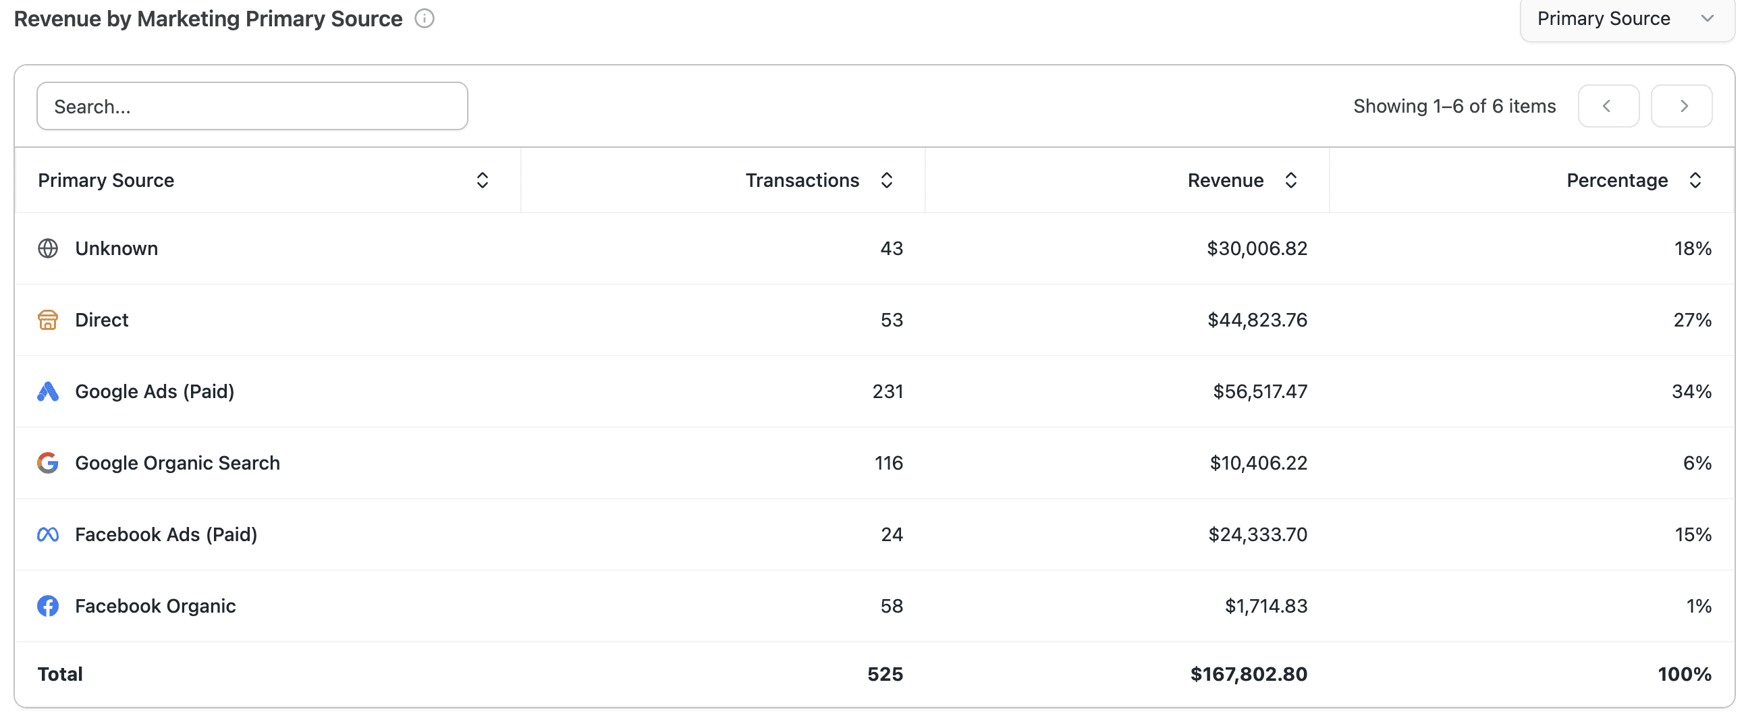The image size is (1744, 726).
Task: Sort by Revenue column arrows
Action: pos(1290,180)
